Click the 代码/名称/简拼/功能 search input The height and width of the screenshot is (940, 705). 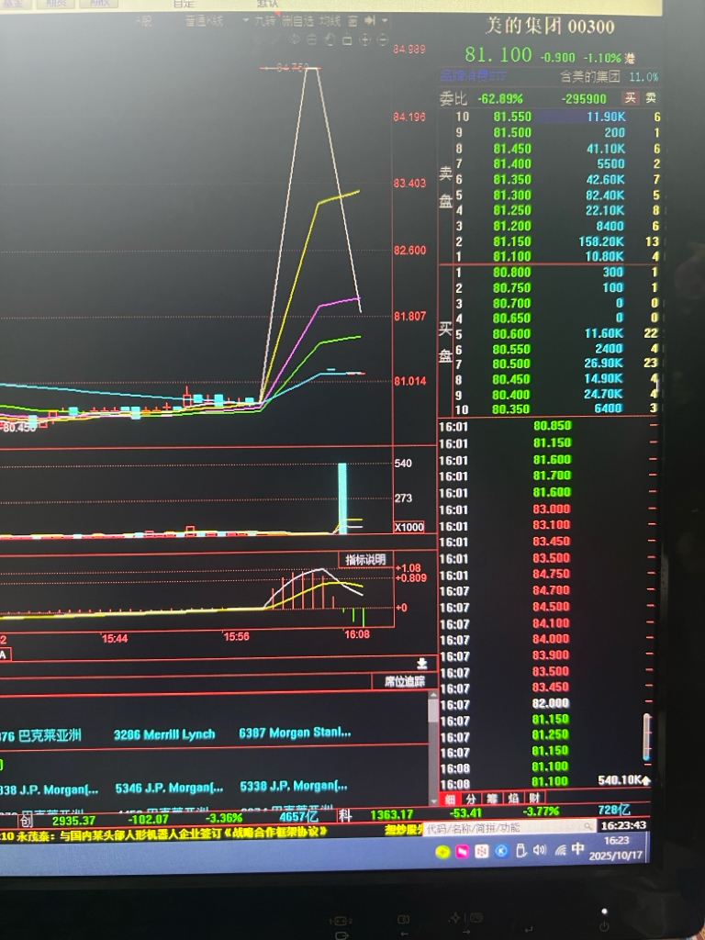click(x=509, y=827)
